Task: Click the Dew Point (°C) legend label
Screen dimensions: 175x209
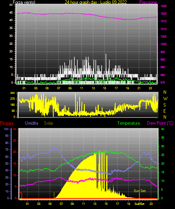Action: [160, 123]
